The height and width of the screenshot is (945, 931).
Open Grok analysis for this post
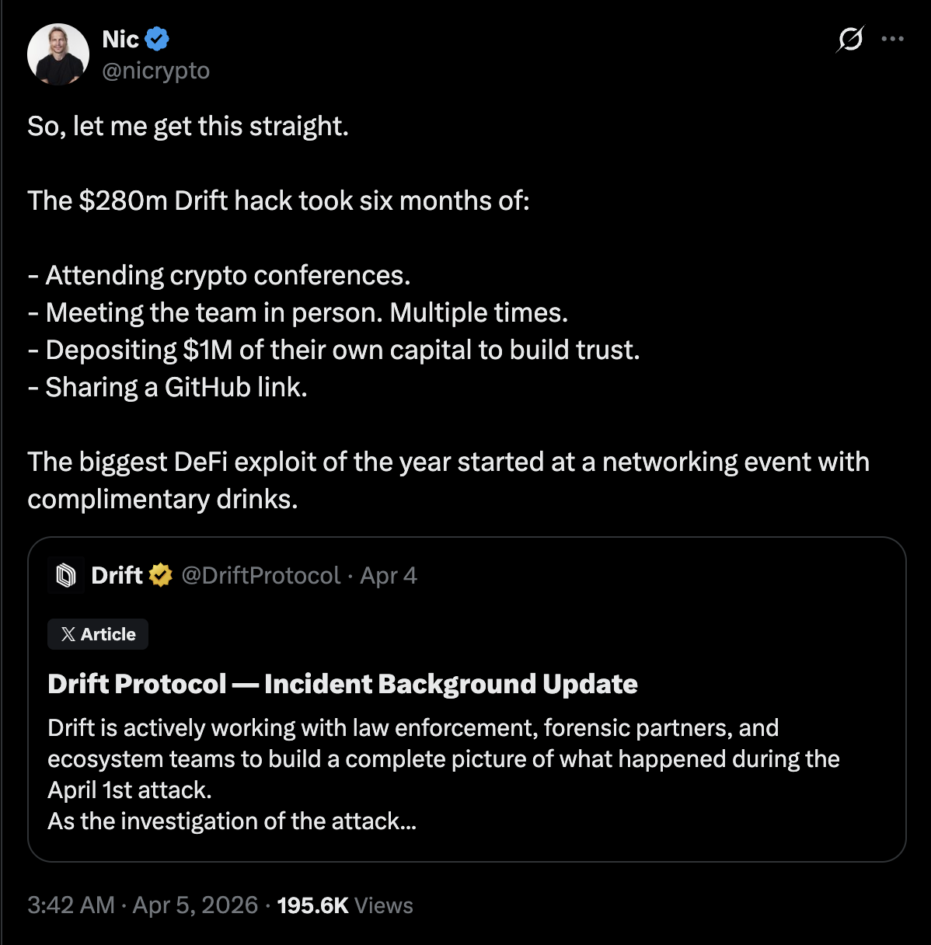[x=849, y=39]
